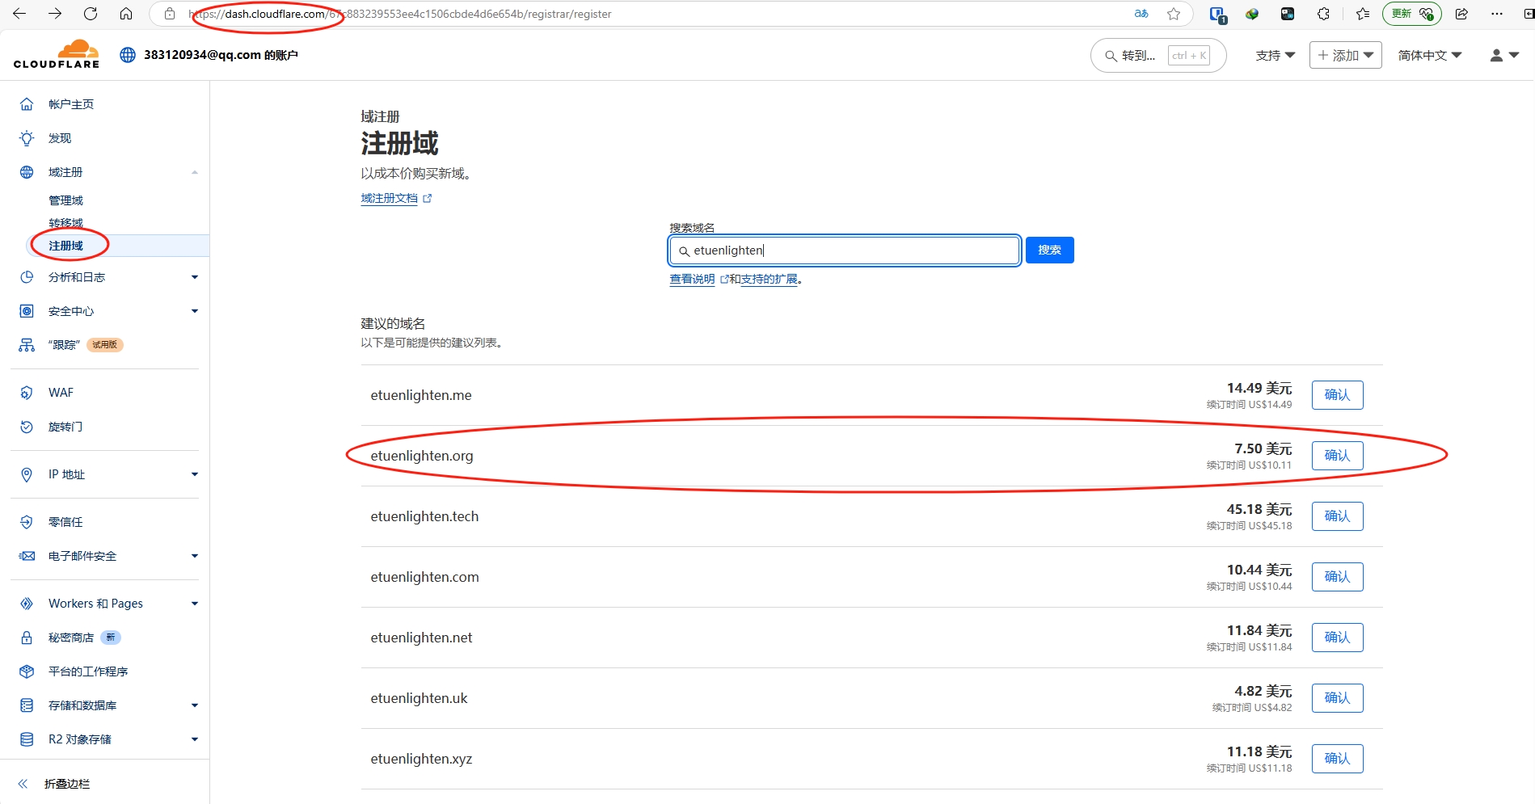Go to browser home icon
This screenshot has height=804, width=1535.
(x=126, y=14)
